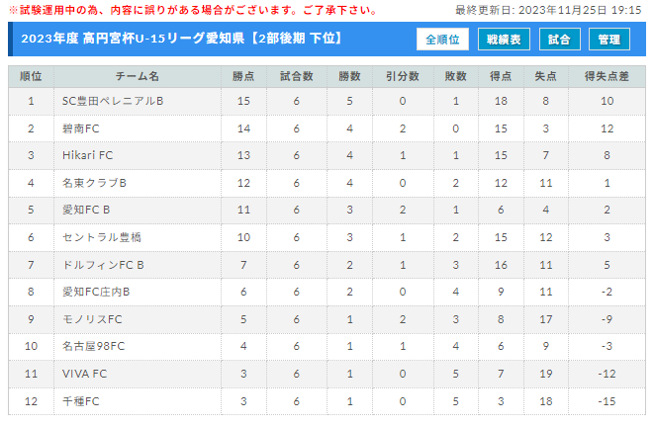Click the 管理 button
Screen dimensions: 655x426
pos(609,40)
